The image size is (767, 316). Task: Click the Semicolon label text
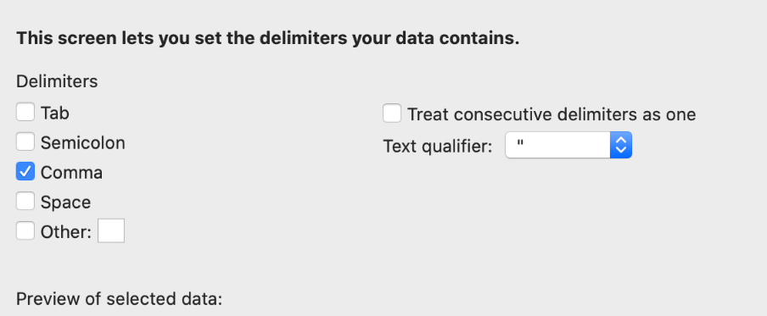82,143
